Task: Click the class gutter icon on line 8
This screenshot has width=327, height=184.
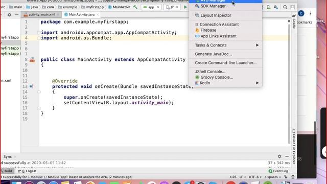Action: click(32, 60)
